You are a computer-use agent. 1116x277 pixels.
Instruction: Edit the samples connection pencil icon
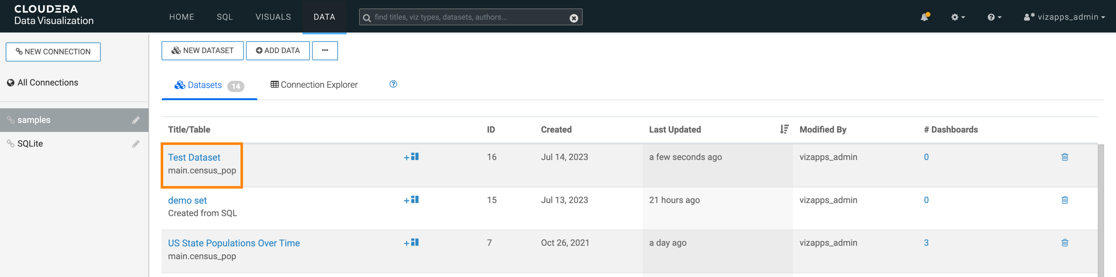136,120
